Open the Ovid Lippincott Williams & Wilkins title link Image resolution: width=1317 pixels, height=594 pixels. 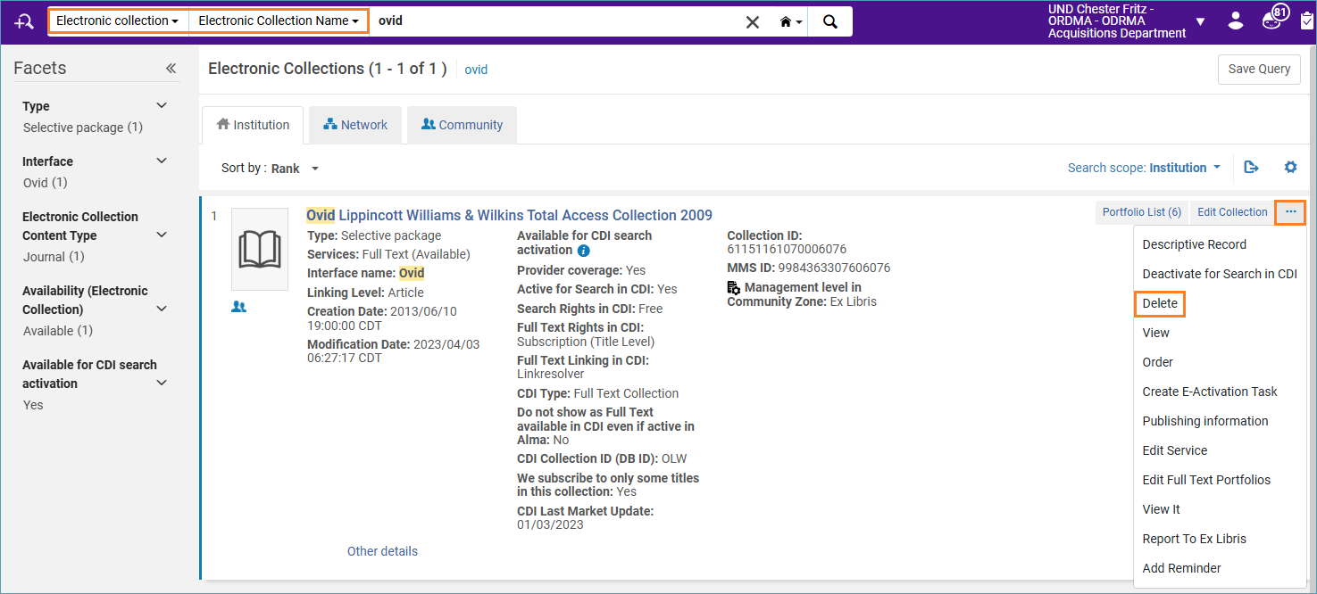coord(509,215)
